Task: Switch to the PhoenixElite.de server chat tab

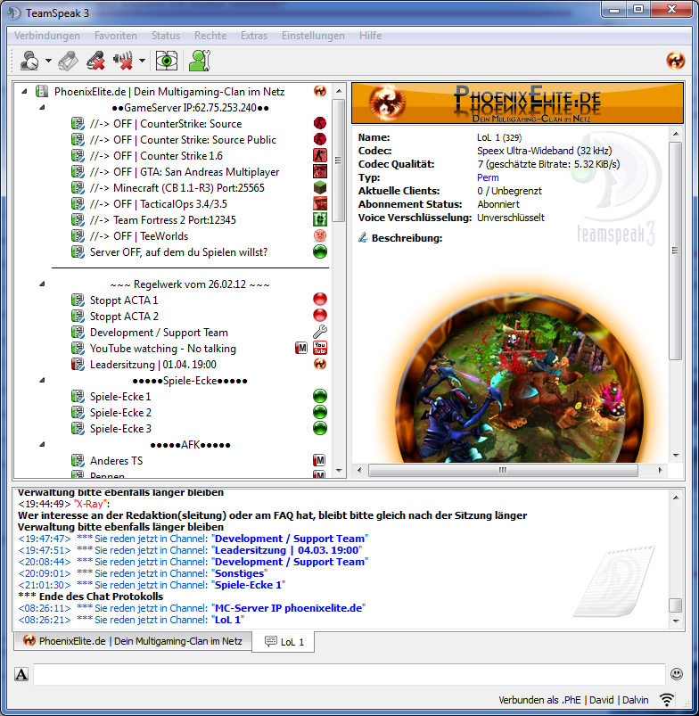Action: pos(133,641)
